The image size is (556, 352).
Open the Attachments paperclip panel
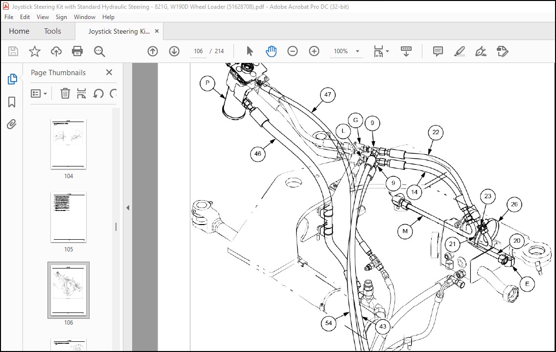pyautogui.click(x=12, y=124)
